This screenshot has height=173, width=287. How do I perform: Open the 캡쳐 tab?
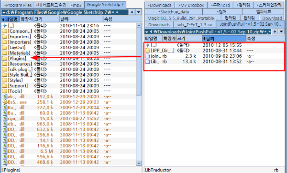pos(222,12)
